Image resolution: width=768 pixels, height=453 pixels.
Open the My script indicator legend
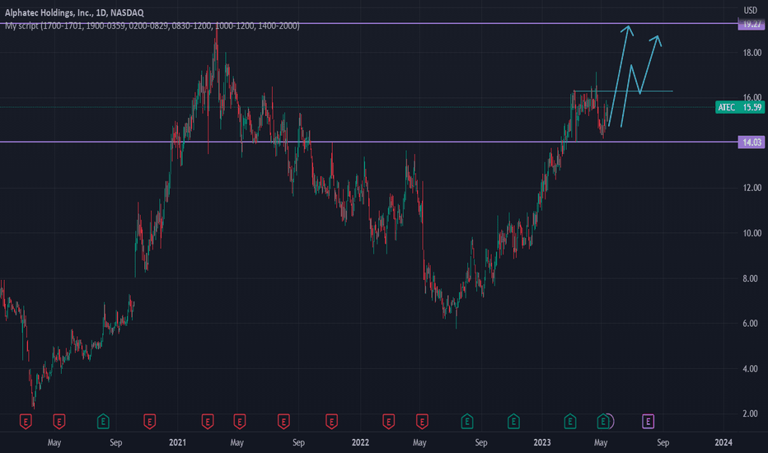pyautogui.click(x=152, y=26)
